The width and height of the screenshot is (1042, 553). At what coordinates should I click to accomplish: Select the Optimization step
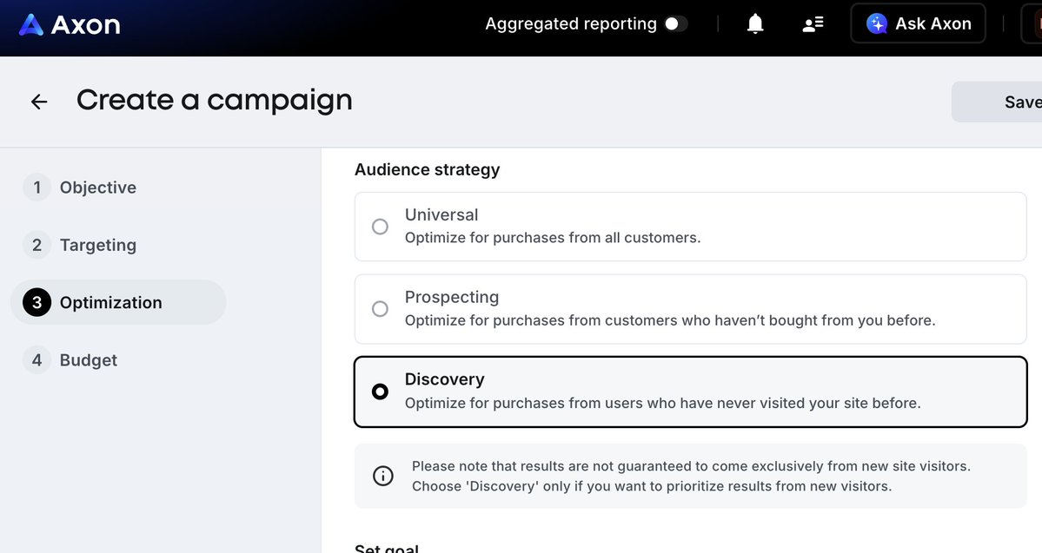click(118, 302)
